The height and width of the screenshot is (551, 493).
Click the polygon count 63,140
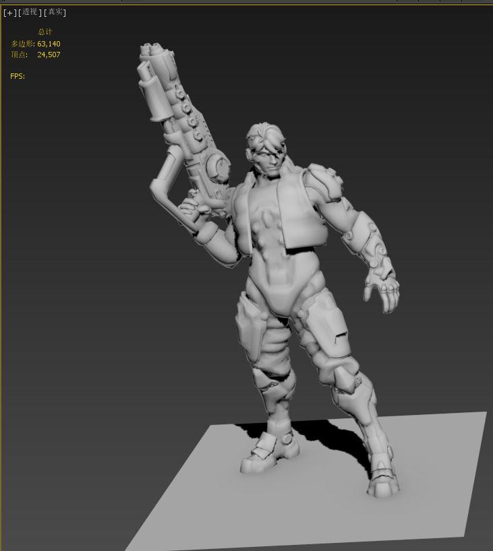(49, 44)
